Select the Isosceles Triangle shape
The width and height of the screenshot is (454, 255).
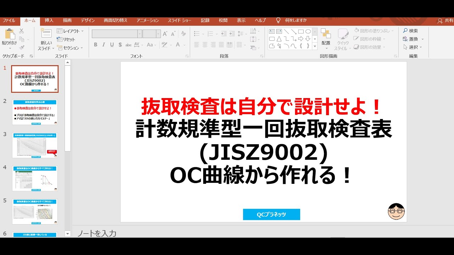click(279, 39)
